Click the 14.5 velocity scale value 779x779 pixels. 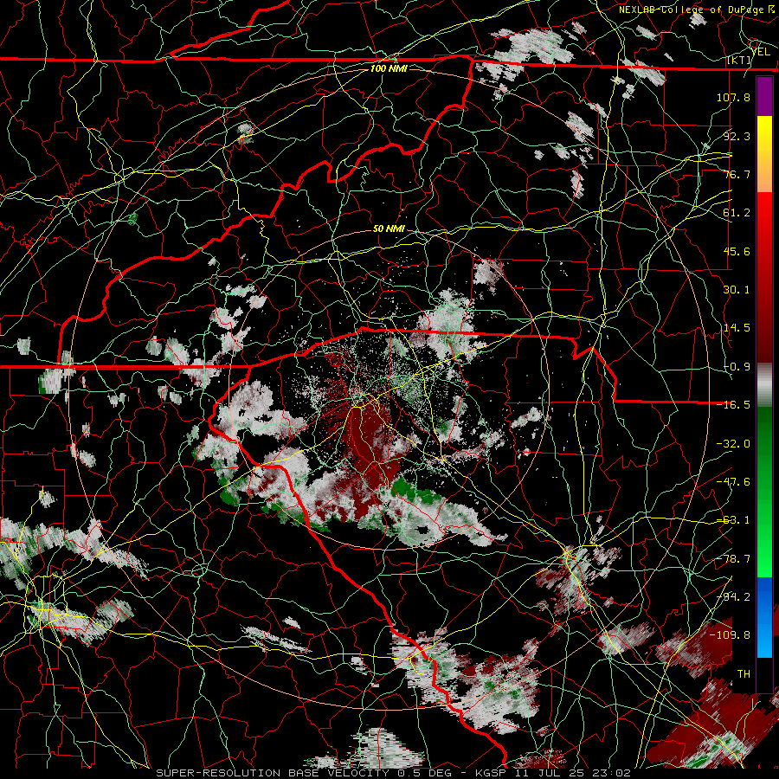point(737,328)
